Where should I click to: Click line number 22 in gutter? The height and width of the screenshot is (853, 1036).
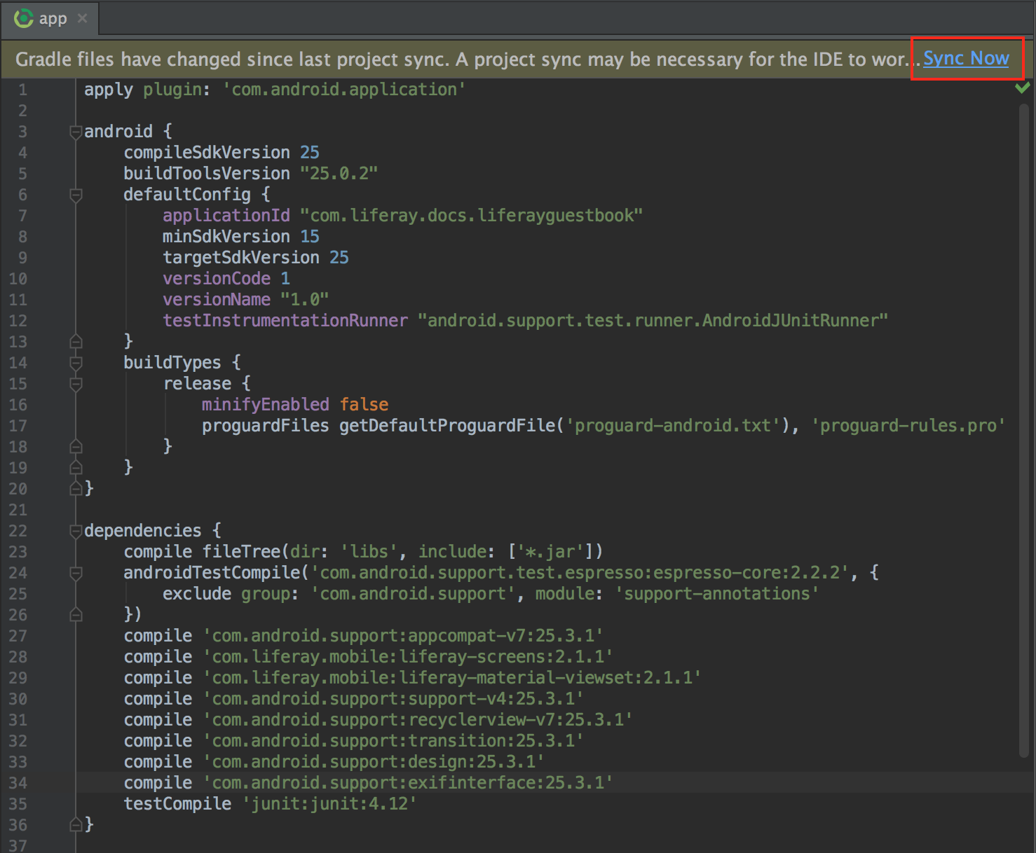pos(18,531)
